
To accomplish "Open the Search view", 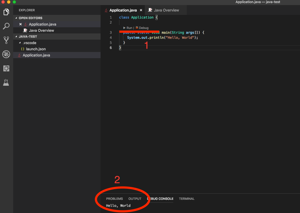I will tap(6, 26).
